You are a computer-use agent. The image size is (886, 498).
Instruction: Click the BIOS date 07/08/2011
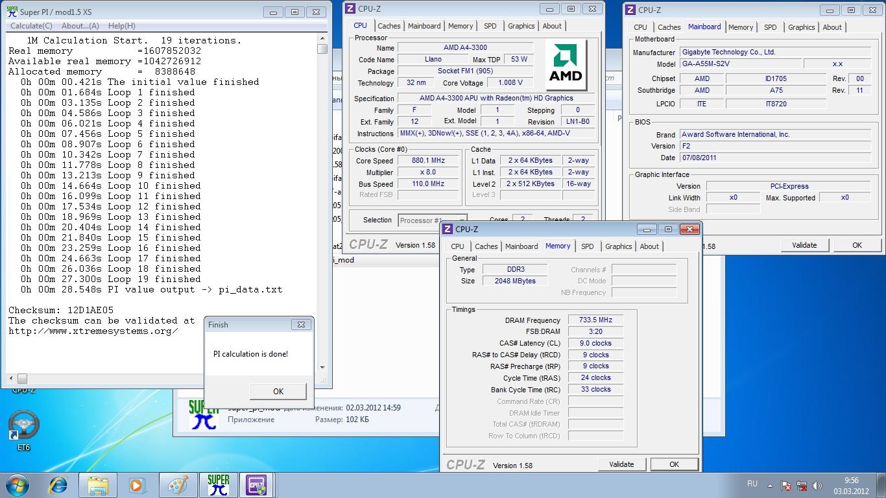[x=775, y=158]
